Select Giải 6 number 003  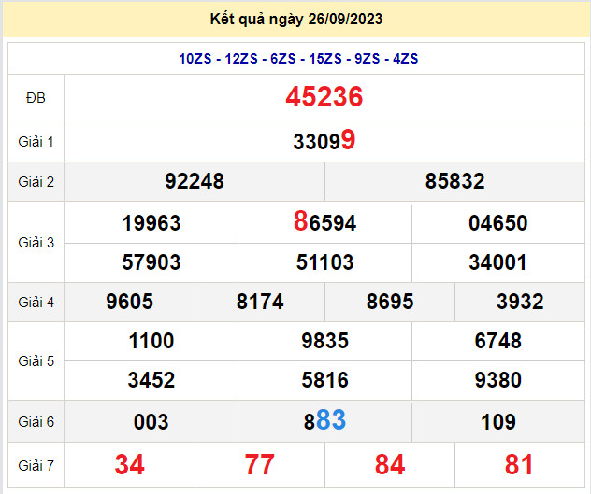click(151, 422)
